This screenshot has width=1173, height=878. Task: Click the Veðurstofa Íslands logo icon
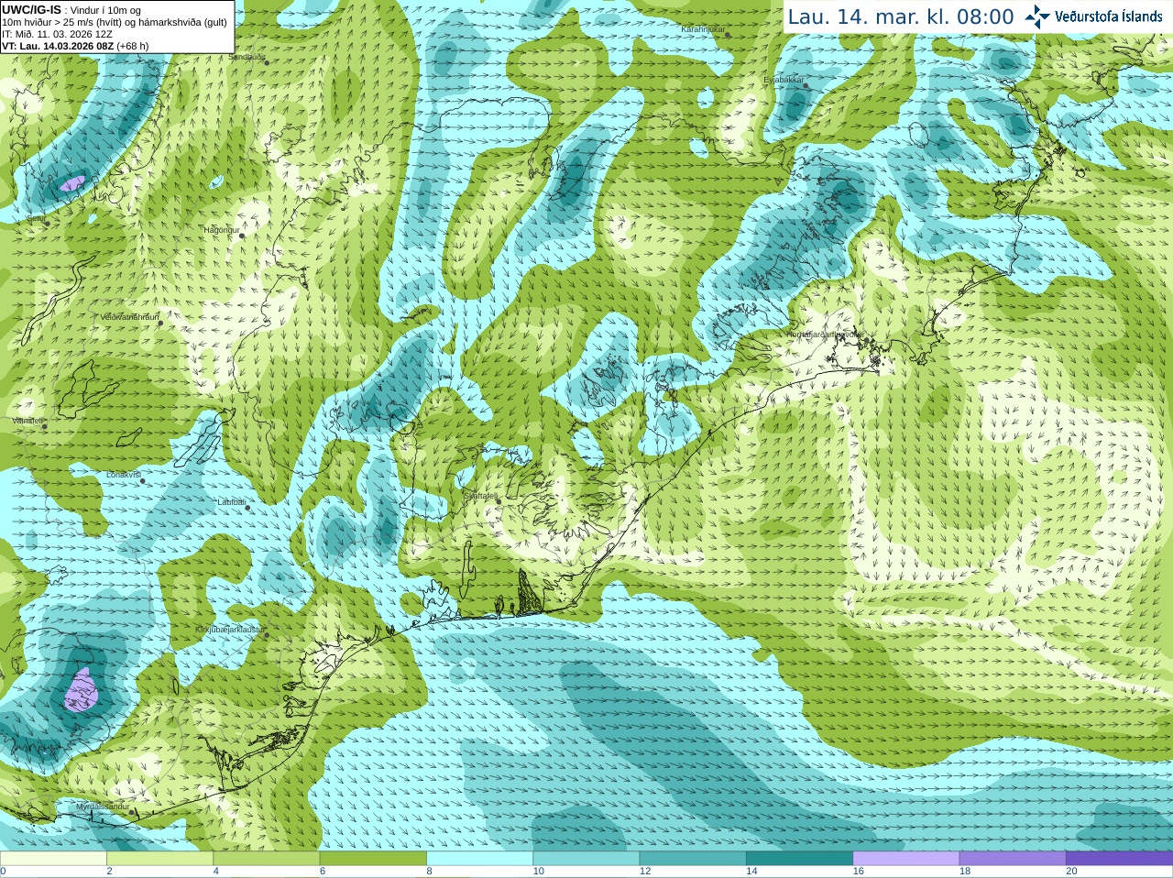[x=1037, y=16]
